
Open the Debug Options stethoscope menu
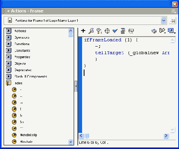click(162, 31)
